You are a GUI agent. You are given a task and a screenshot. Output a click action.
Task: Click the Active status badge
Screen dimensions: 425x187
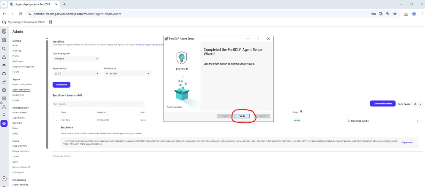pyautogui.click(x=297, y=120)
